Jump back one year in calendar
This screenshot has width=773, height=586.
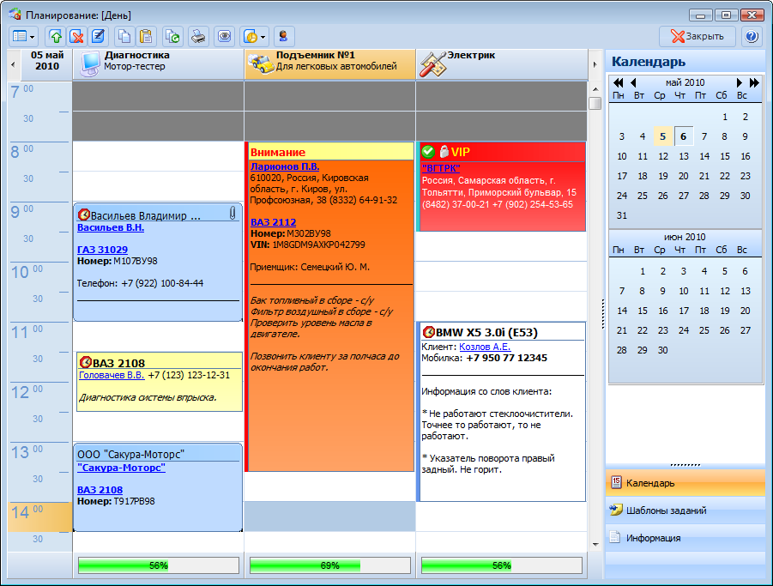pyautogui.click(x=619, y=83)
